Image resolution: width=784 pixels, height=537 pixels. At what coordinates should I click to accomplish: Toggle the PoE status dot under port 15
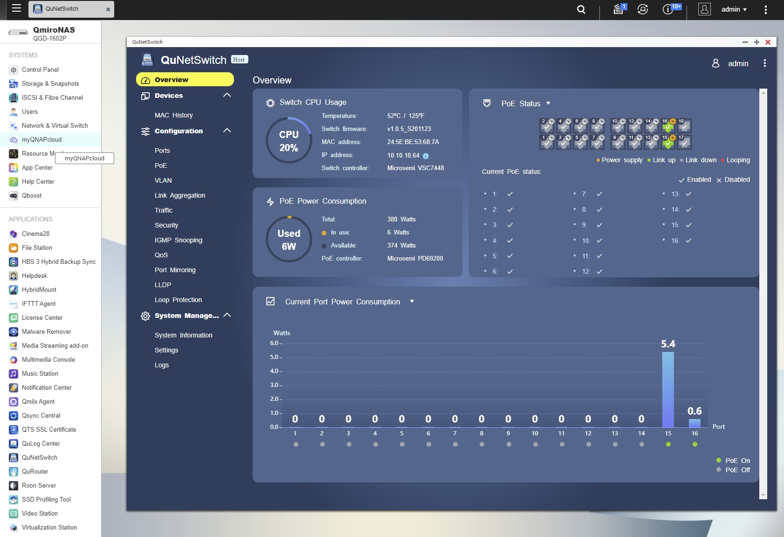point(668,444)
